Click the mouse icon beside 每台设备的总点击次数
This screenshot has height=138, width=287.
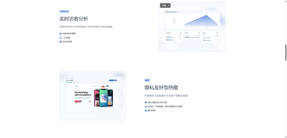[x=146, y=103]
